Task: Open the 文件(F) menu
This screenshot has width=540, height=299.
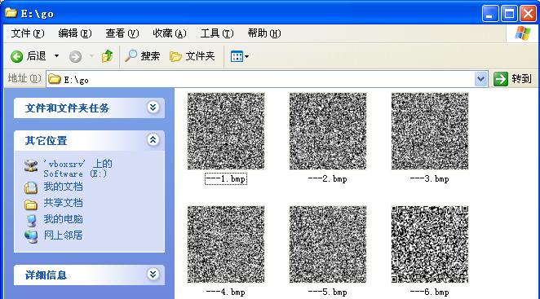Action: pos(28,33)
